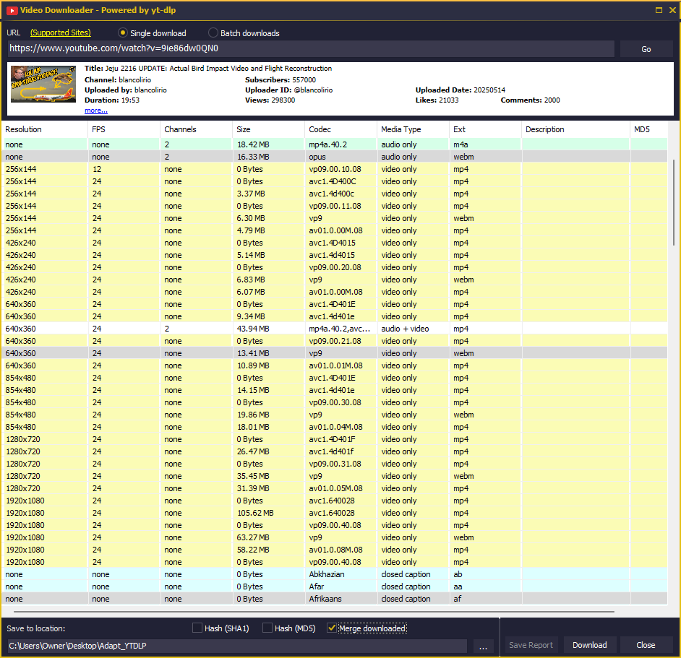
Task: Click the Download button
Action: coord(589,645)
